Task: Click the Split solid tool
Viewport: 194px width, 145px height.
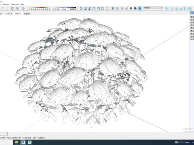Action: tap(189, 8)
